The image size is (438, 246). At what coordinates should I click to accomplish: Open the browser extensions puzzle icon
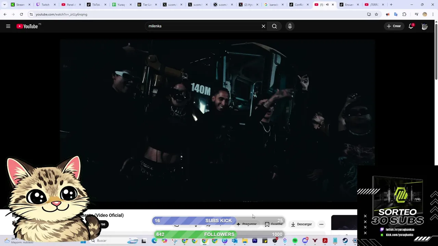click(404, 14)
